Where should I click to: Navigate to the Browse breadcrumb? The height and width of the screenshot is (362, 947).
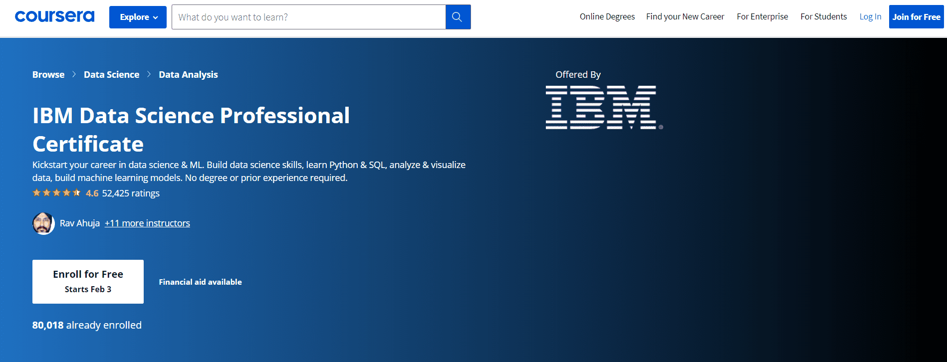48,74
